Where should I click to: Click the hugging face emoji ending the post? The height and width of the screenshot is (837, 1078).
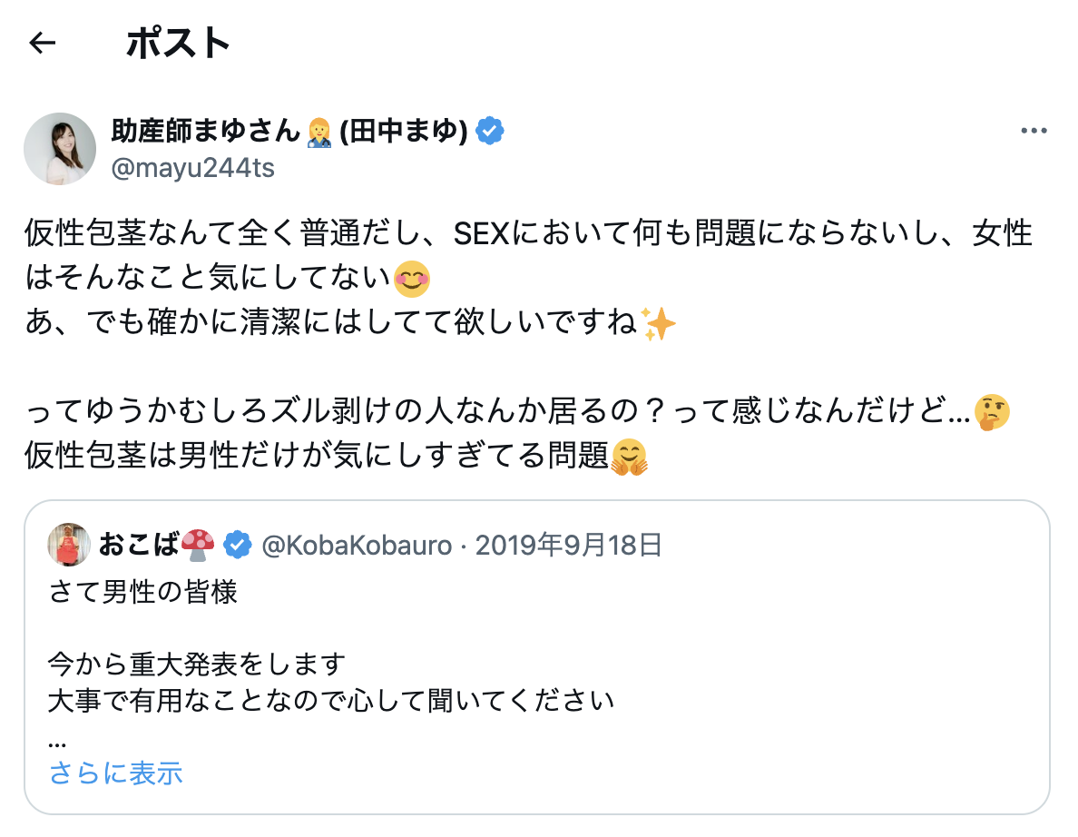click(629, 458)
